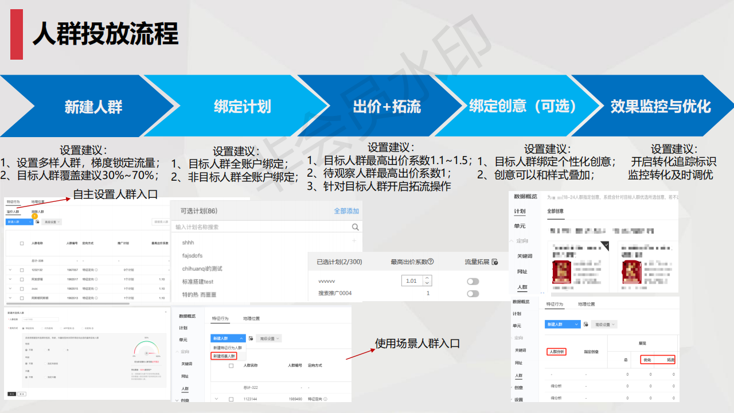Open 全部创意 tab
The width and height of the screenshot is (734, 413).
click(x=555, y=211)
